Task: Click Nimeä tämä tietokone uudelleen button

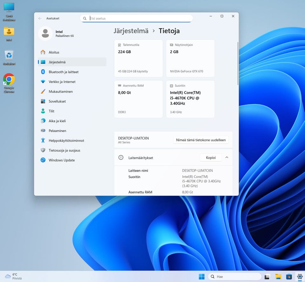Action: tap(201, 140)
